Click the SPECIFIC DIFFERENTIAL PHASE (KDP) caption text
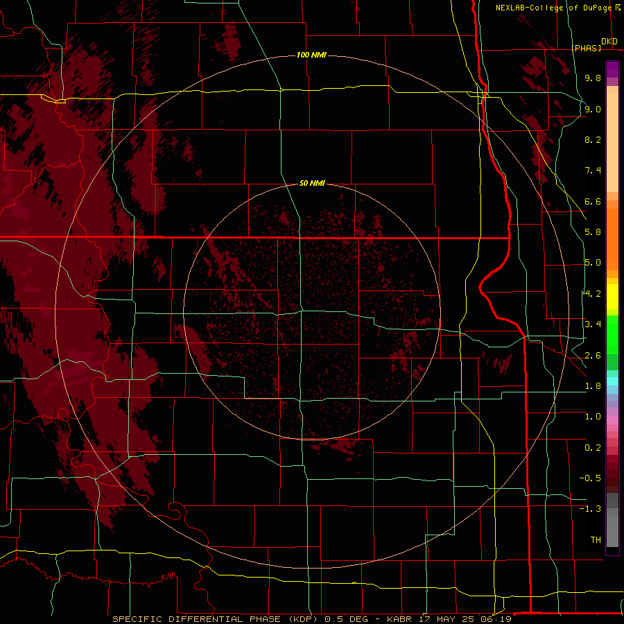624x624 pixels. pos(216,619)
